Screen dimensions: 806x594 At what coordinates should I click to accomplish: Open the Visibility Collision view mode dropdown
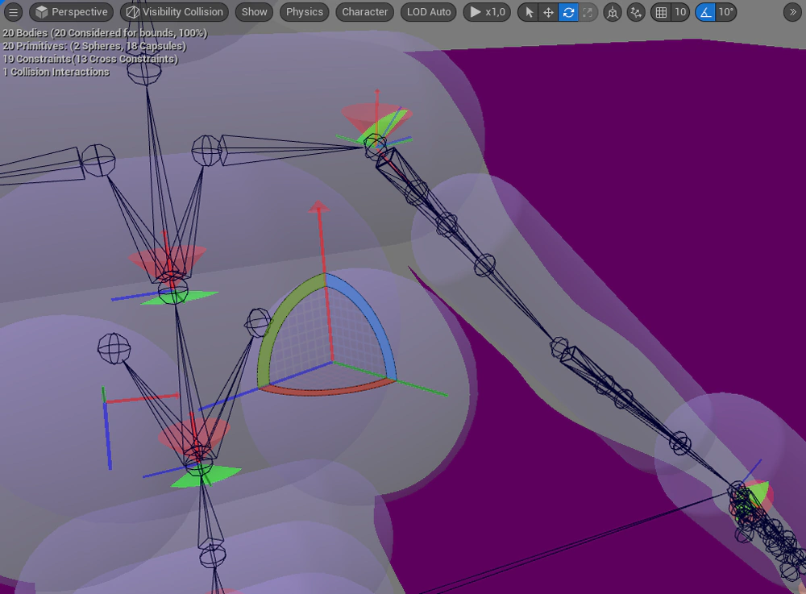click(174, 12)
